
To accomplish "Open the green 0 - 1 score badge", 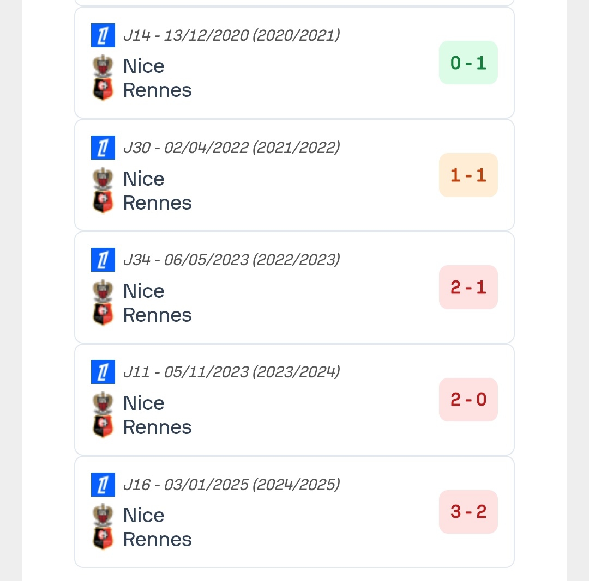I will (x=468, y=63).
